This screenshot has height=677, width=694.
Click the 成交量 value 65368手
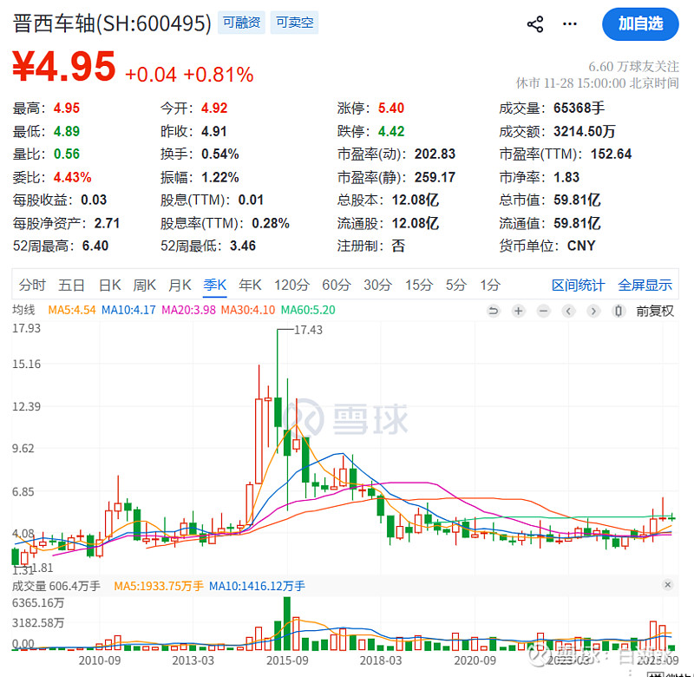[579, 108]
